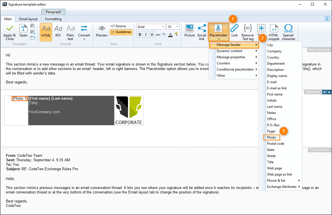Insert an HTML snippet
This screenshot has height=215, width=332.
pyautogui.click(x=274, y=32)
